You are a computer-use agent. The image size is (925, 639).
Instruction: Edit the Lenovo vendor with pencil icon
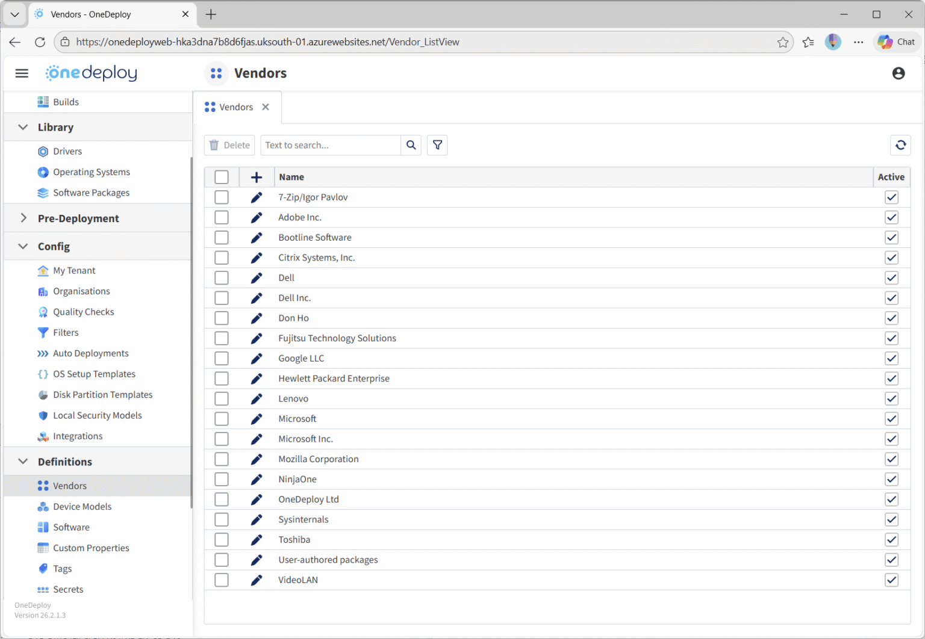pyautogui.click(x=257, y=398)
